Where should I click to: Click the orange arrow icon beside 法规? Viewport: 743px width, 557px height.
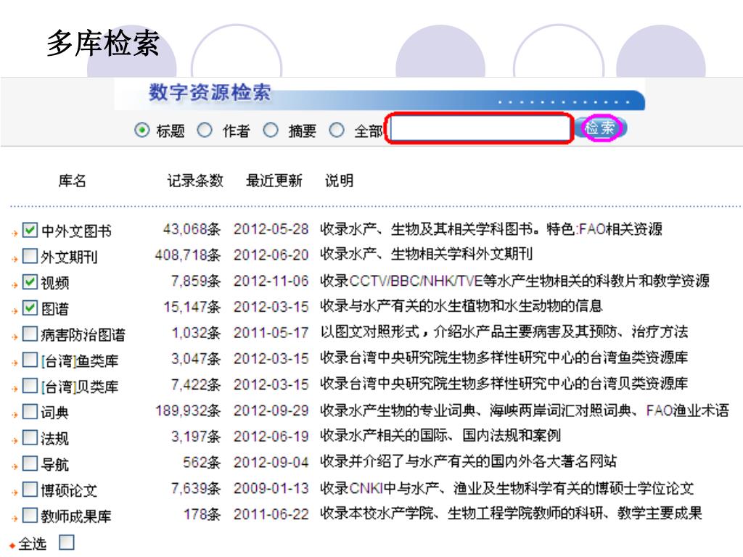15,440
